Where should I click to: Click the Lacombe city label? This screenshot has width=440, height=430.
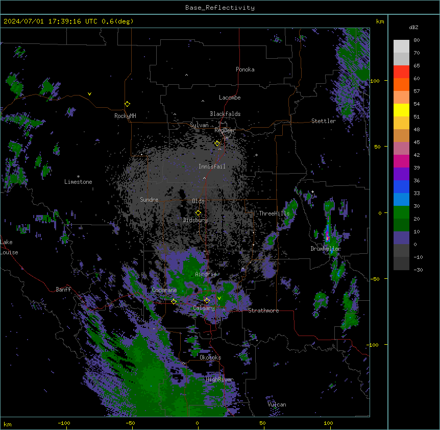[230, 98]
